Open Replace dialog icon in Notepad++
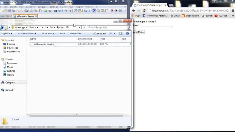Screen dimensions: 235x132 click(60, 11)
